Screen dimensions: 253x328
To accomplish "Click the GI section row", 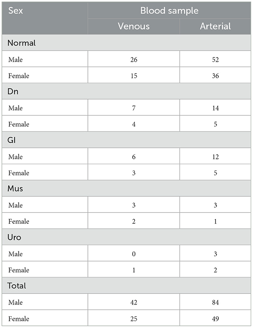I will [x=13, y=140].
